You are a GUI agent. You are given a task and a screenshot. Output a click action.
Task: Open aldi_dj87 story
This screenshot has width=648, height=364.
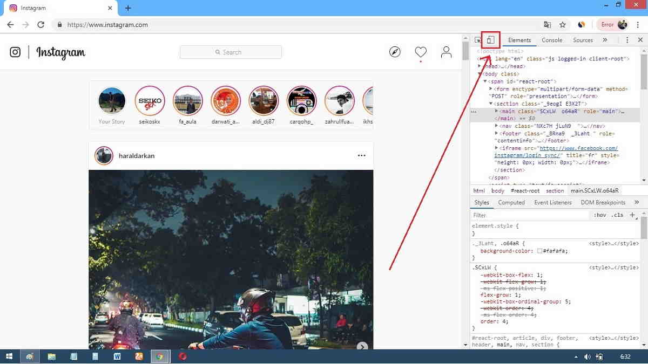point(264,101)
